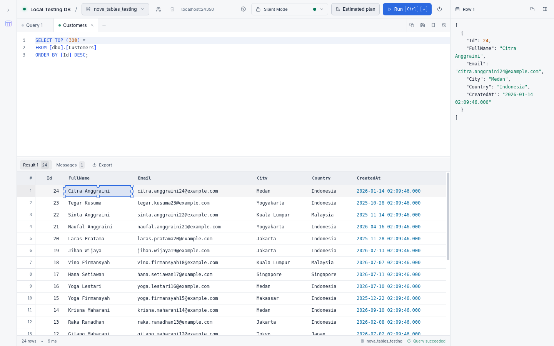Click the Local Testing DB connection name
554x346 pixels.
[50, 9]
